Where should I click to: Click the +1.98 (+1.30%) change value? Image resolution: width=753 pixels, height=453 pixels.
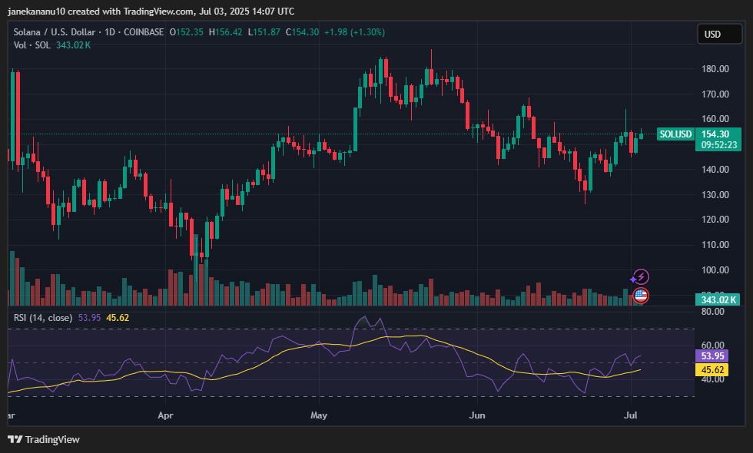tap(354, 32)
